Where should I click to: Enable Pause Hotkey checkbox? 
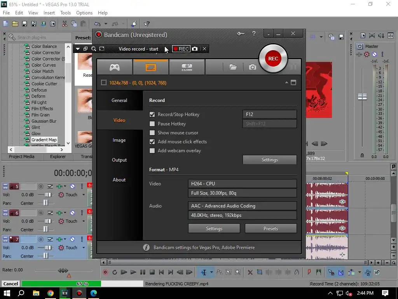pos(152,123)
